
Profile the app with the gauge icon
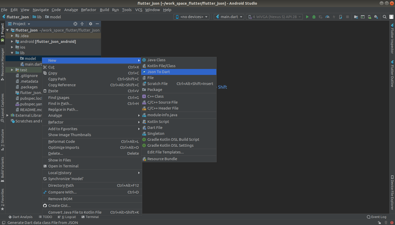tap(327, 17)
